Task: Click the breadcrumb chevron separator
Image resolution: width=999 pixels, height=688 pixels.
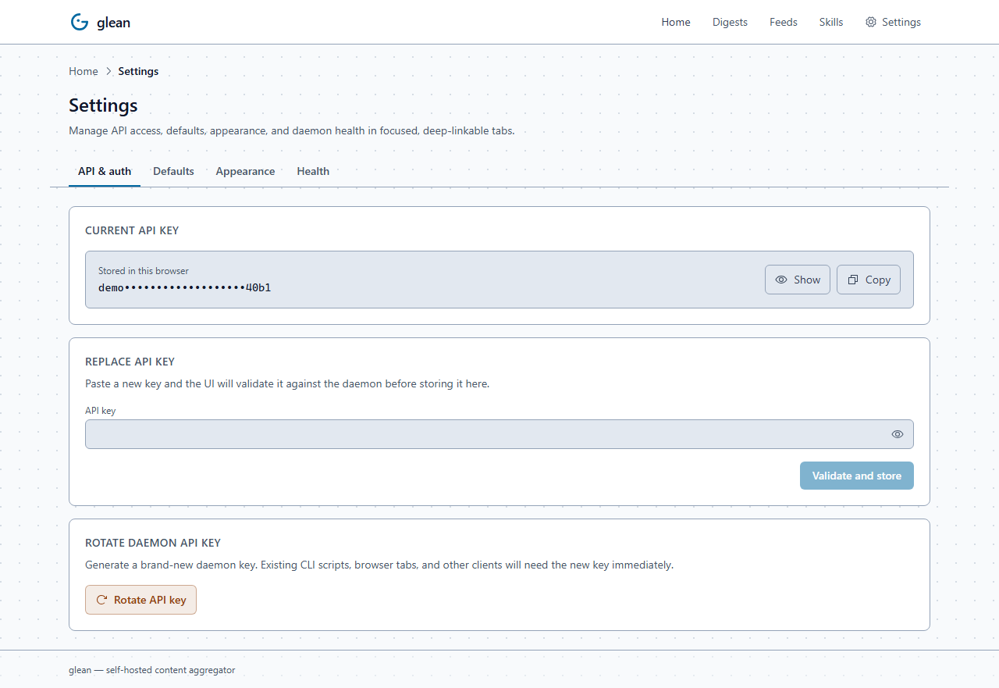Action: point(108,71)
